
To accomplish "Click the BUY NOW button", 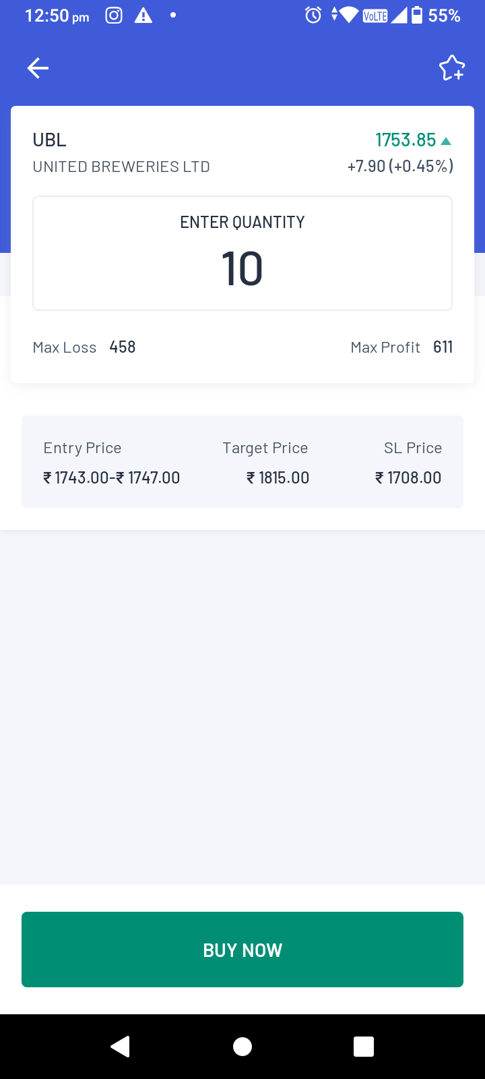I will [243, 950].
